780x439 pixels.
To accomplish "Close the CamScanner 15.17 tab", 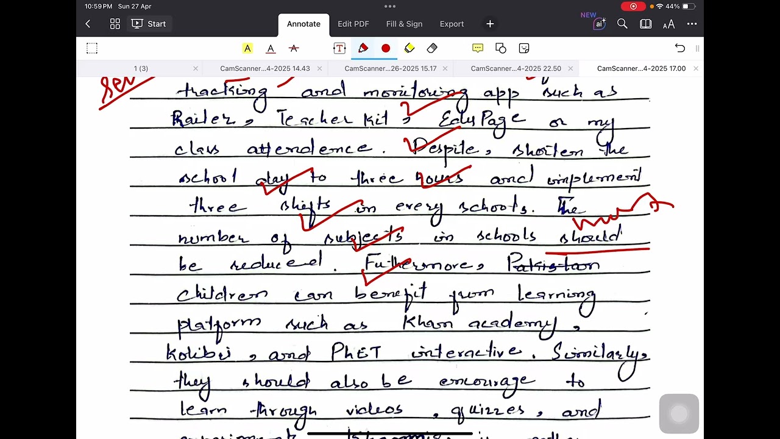I will point(445,68).
